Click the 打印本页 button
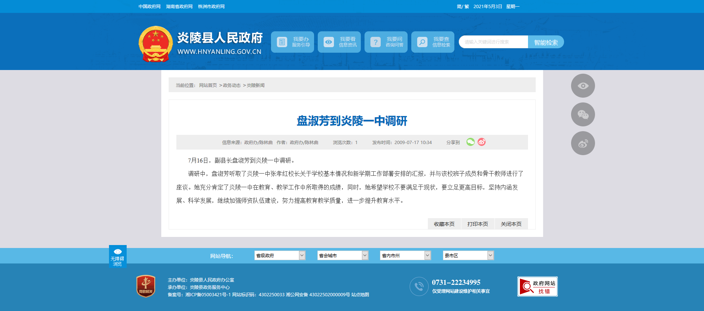 [478, 224]
